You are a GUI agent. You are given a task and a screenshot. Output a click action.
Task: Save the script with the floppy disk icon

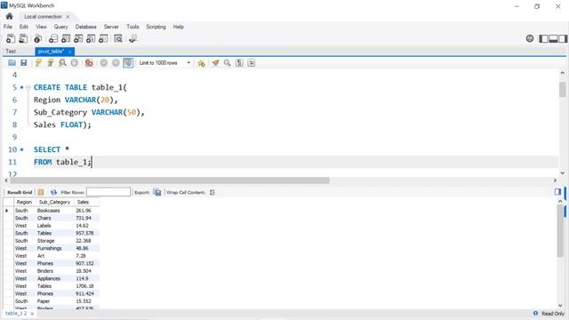click(x=24, y=63)
